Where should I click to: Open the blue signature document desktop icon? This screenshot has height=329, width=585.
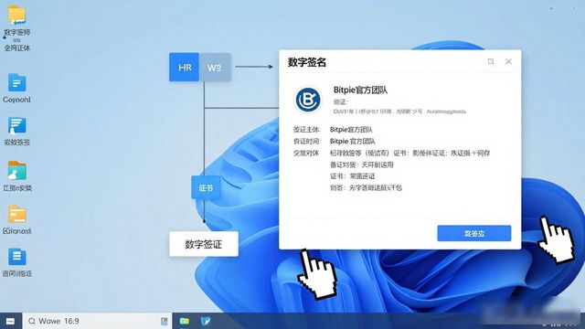click(16, 125)
